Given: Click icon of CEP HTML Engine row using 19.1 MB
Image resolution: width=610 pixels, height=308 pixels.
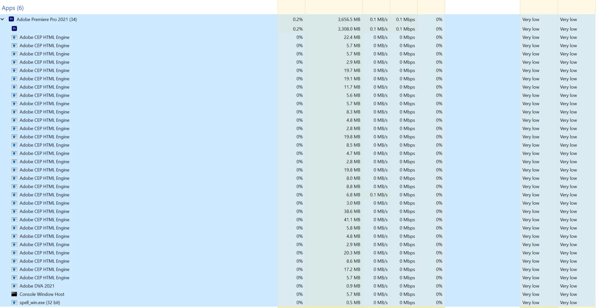Looking at the screenshot, I should tap(14, 79).
